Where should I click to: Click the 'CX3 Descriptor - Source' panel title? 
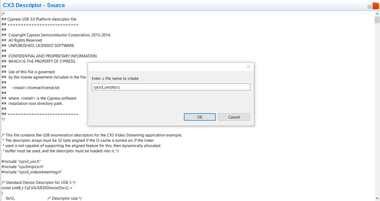pyautogui.click(x=34, y=5)
